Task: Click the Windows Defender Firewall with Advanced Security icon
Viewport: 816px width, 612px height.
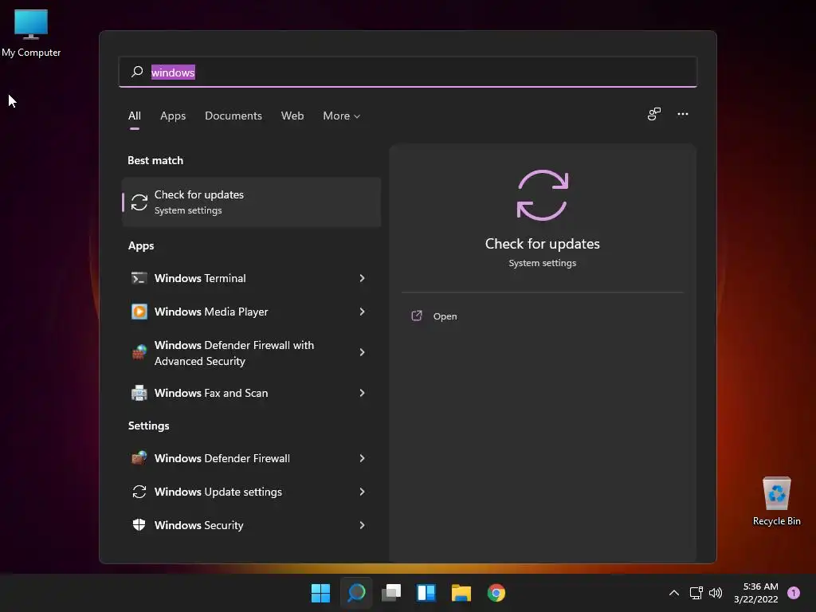Action: point(139,353)
